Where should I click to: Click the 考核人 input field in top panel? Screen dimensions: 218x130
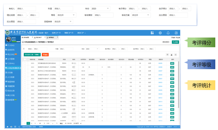click(26, 9)
